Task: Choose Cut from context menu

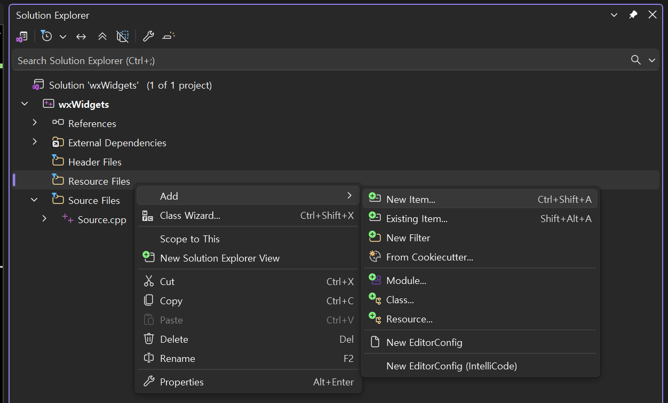Action: click(248, 281)
